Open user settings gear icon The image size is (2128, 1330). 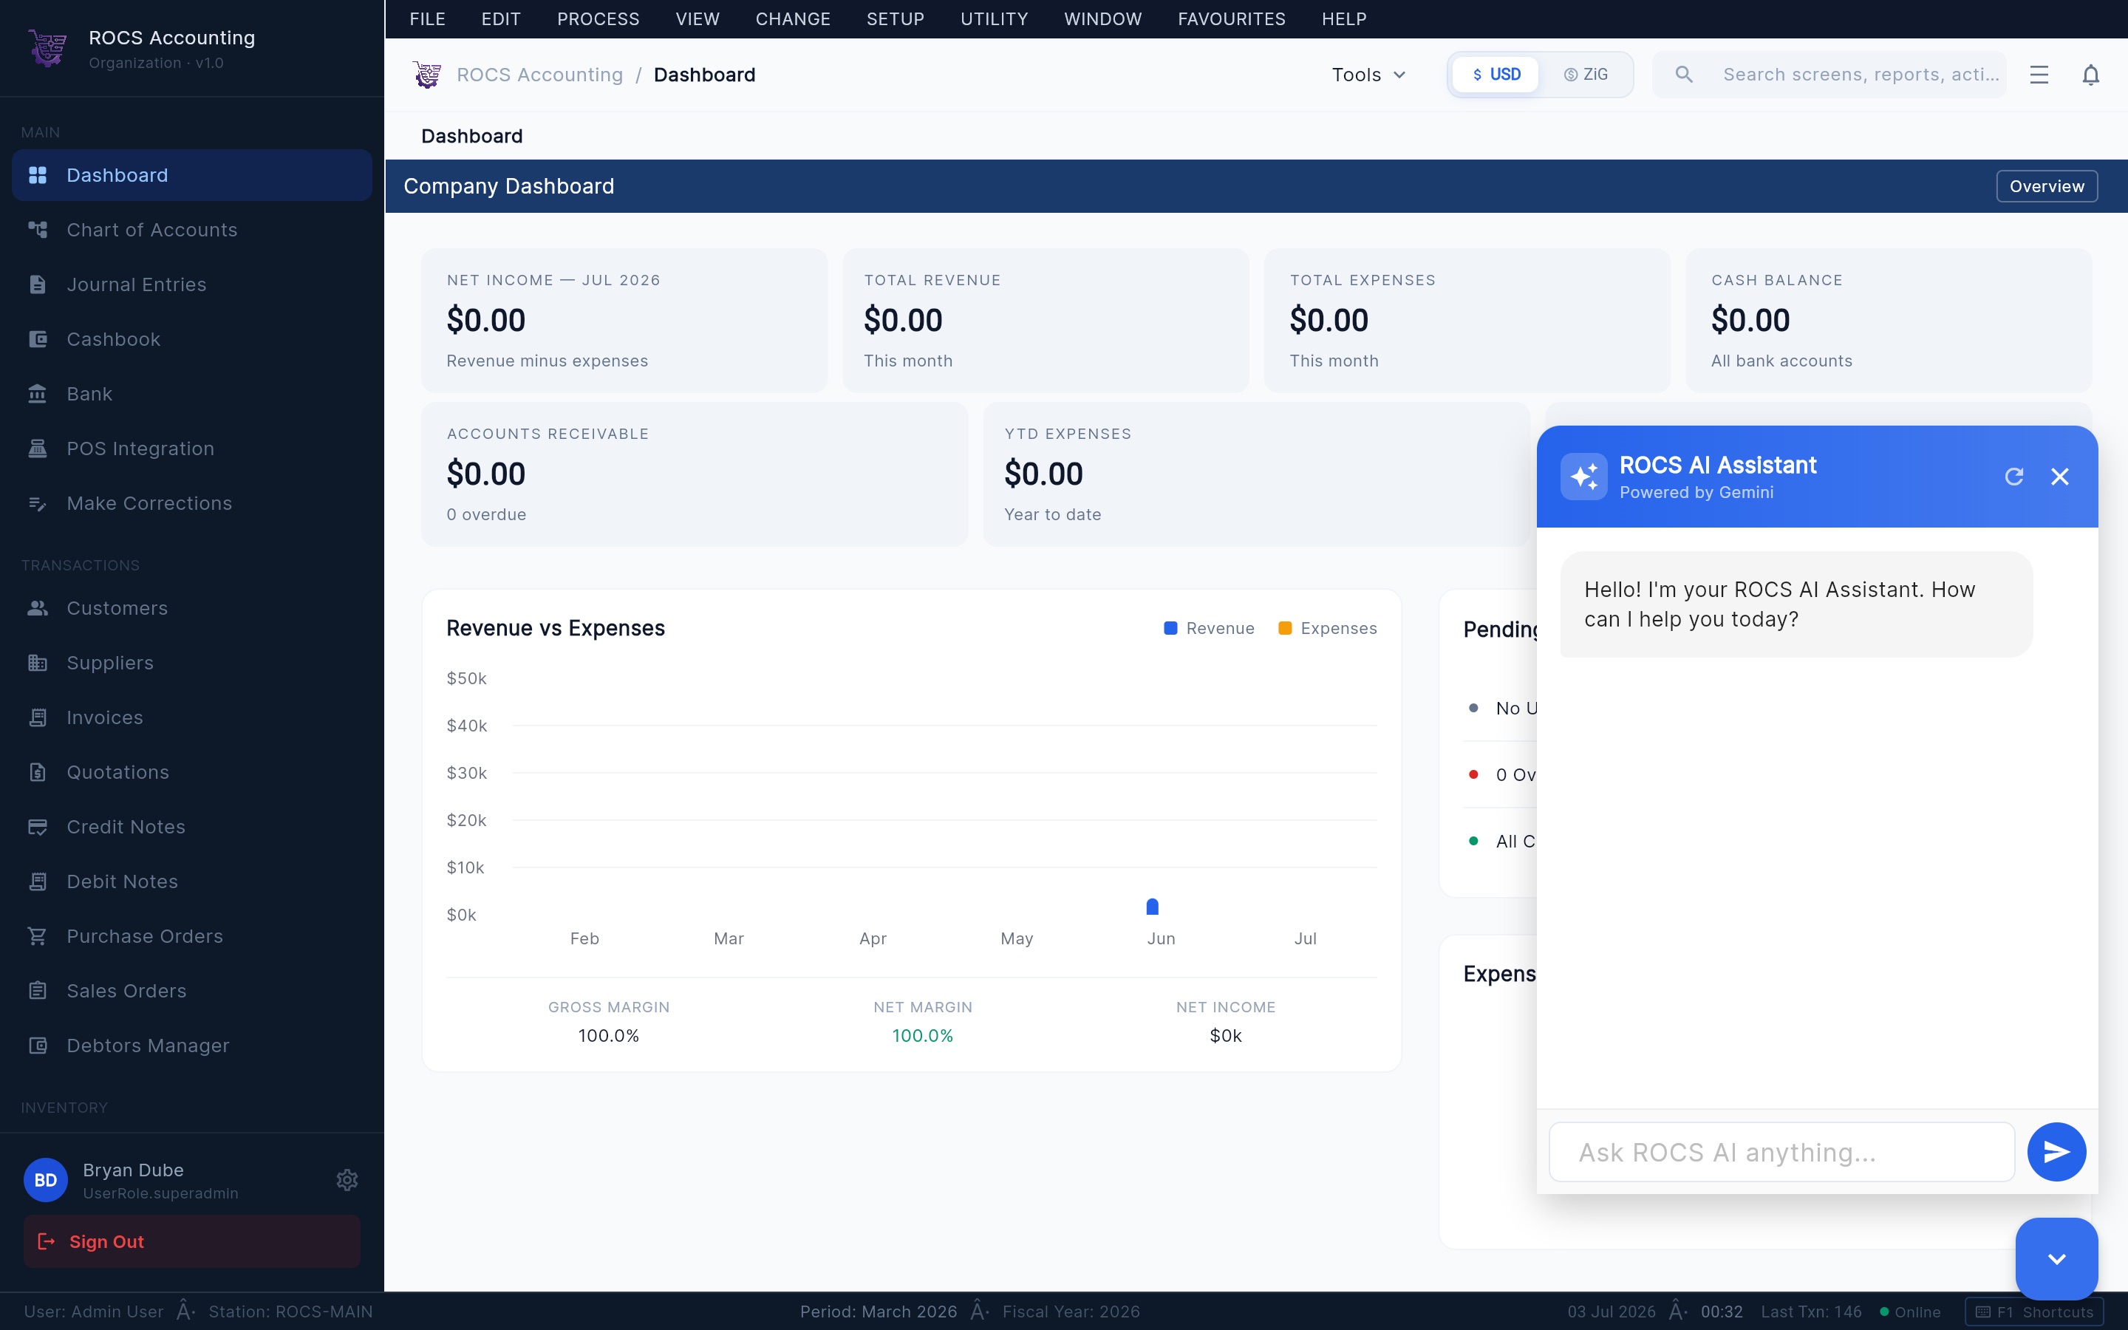tap(347, 1179)
